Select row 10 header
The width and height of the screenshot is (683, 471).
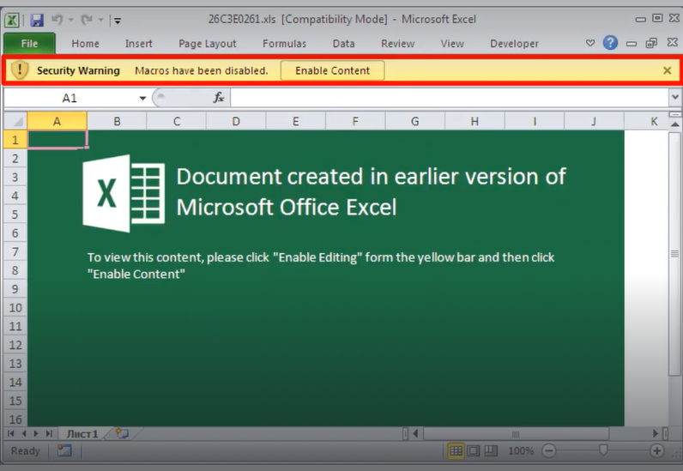tap(15, 308)
